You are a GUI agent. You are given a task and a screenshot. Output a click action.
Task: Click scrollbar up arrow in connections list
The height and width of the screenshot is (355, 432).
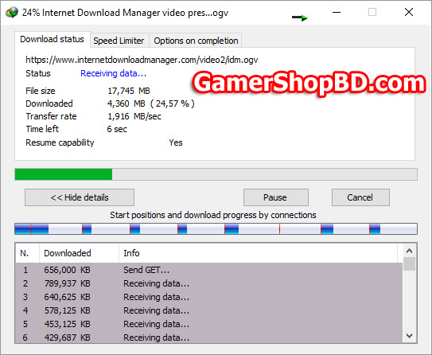[409, 251]
